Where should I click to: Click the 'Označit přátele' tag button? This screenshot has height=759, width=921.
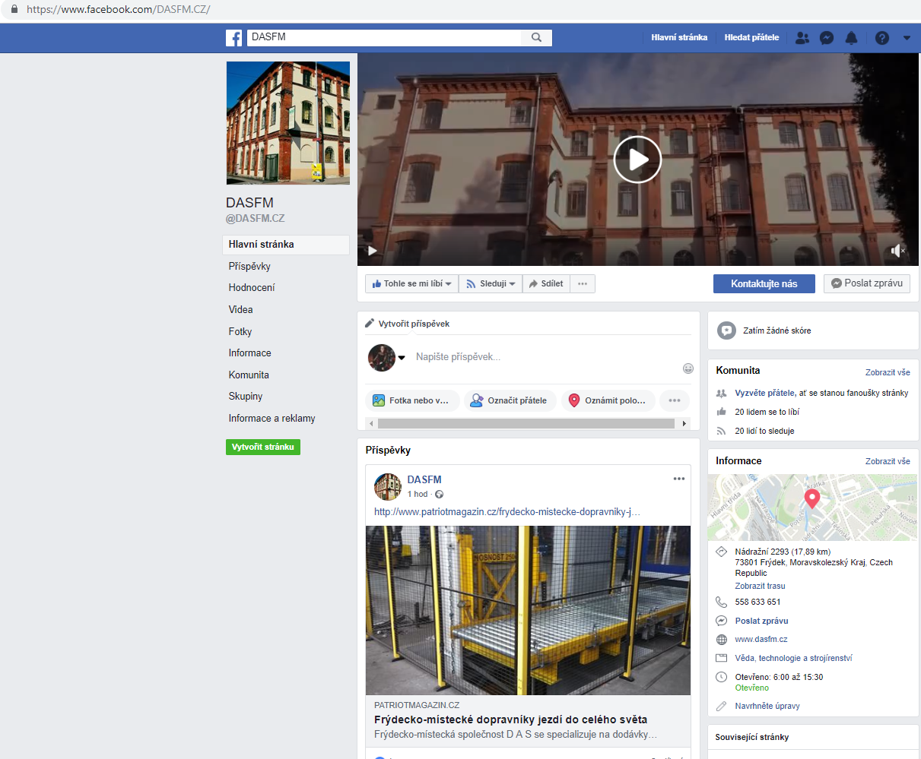[x=510, y=400]
